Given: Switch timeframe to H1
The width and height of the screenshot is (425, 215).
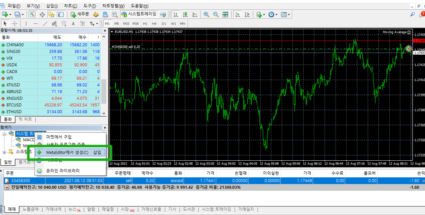Looking at the screenshot, I should [x=145, y=23].
